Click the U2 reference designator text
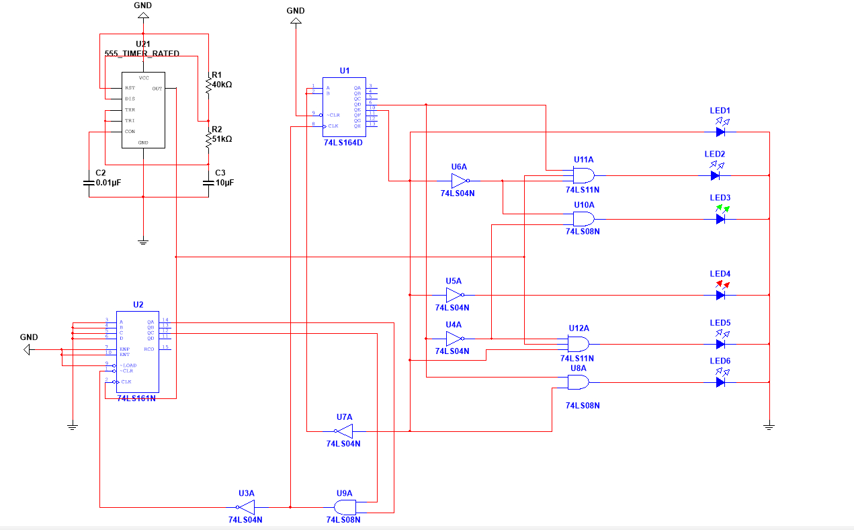Viewport: 854px width, 530px height. click(138, 304)
